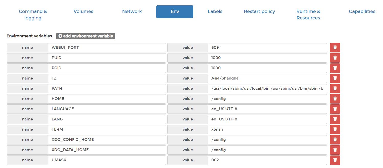Remove the TZ variable entry
This screenshot has width=383, height=168.
click(x=335, y=78)
